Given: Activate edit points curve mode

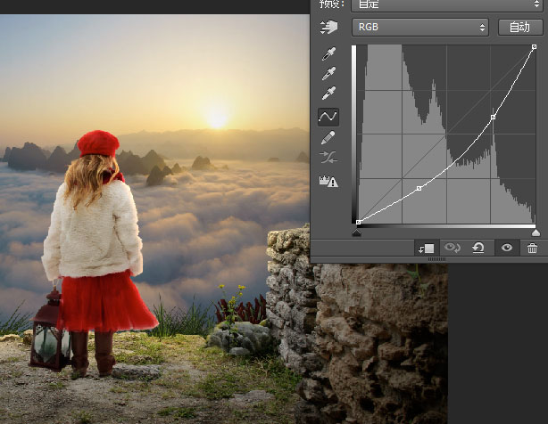Looking at the screenshot, I should 328,117.
